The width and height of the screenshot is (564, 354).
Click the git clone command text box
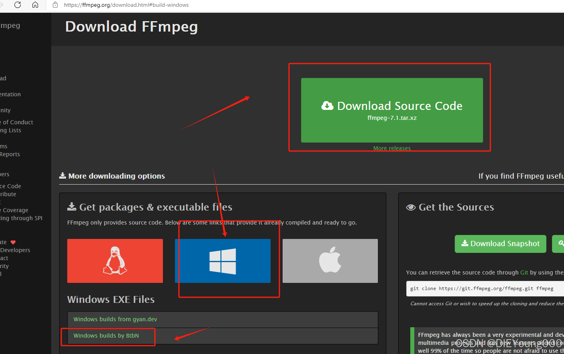click(x=485, y=288)
